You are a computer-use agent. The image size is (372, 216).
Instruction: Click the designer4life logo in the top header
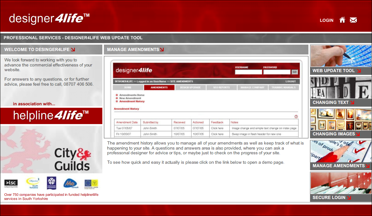tap(49, 19)
